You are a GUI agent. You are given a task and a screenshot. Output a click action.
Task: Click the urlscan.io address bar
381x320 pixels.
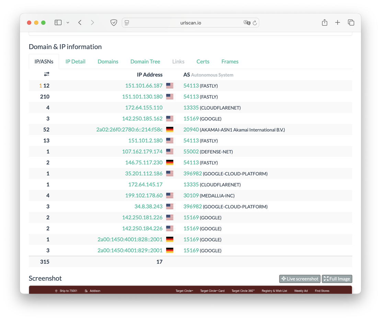190,23
